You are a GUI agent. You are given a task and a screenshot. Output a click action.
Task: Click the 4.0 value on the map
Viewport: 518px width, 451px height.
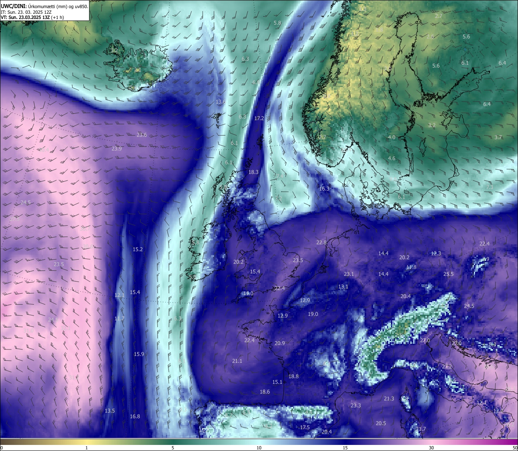coord(392,137)
